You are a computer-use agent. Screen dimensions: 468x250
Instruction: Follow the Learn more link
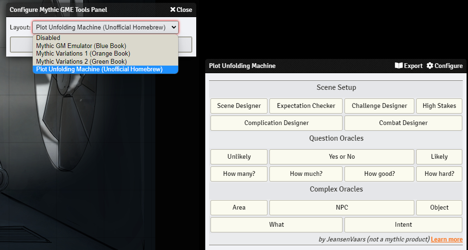[447, 240]
